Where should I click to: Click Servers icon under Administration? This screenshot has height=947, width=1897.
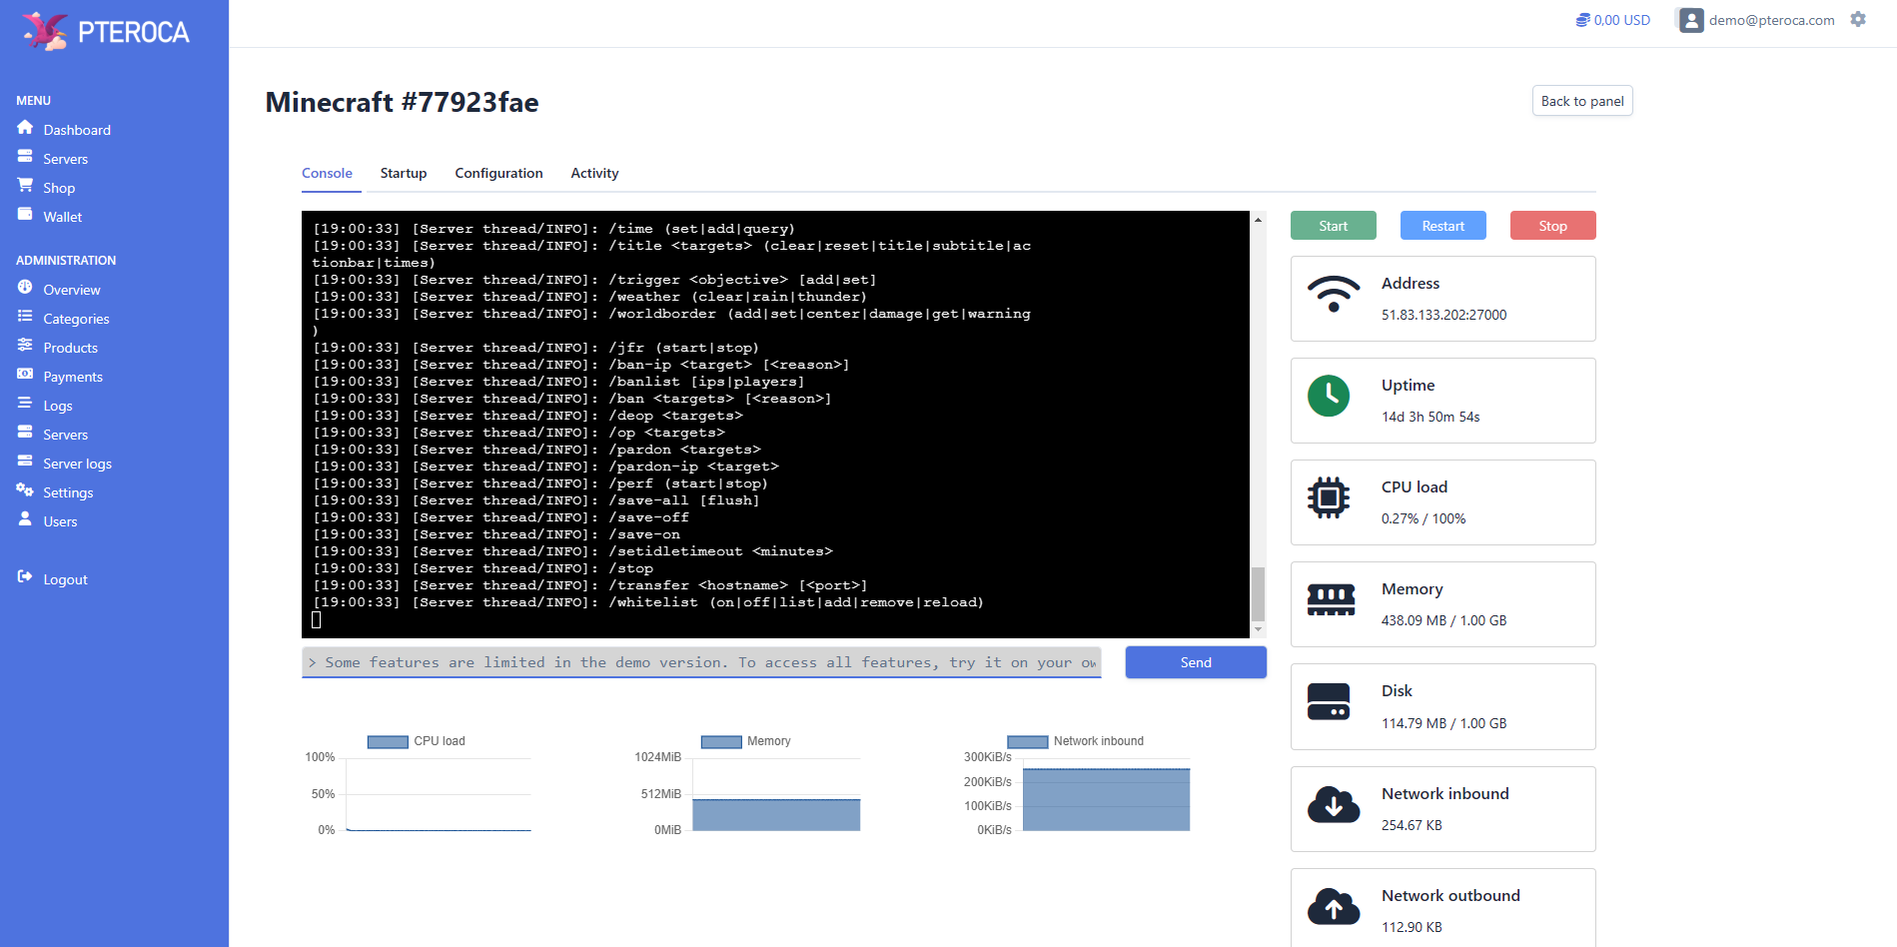25,433
